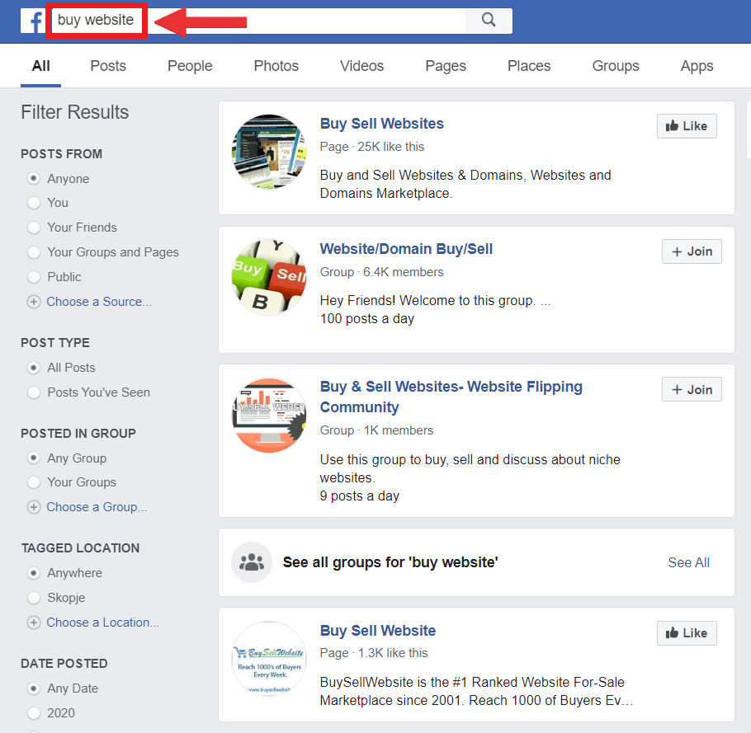Like the Buy Sell Websites page
The image size is (751, 733).
tap(687, 126)
